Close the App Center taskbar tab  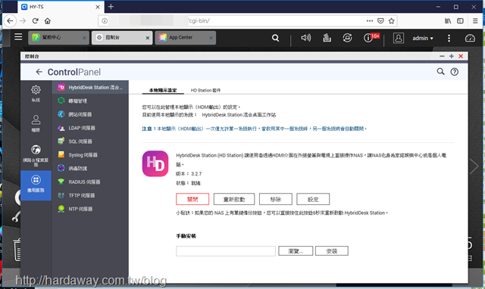(x=211, y=38)
